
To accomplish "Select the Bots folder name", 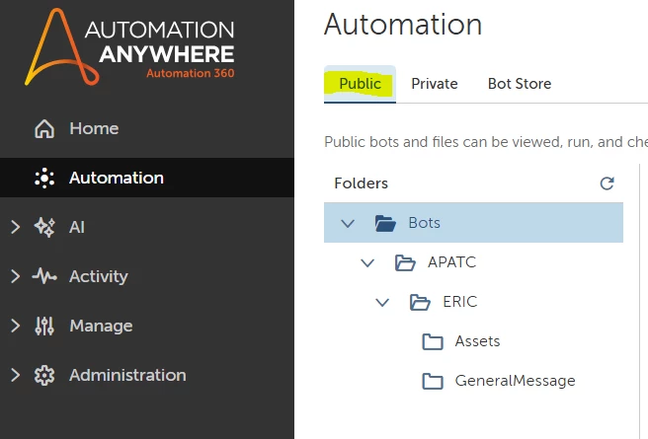I will [x=425, y=223].
